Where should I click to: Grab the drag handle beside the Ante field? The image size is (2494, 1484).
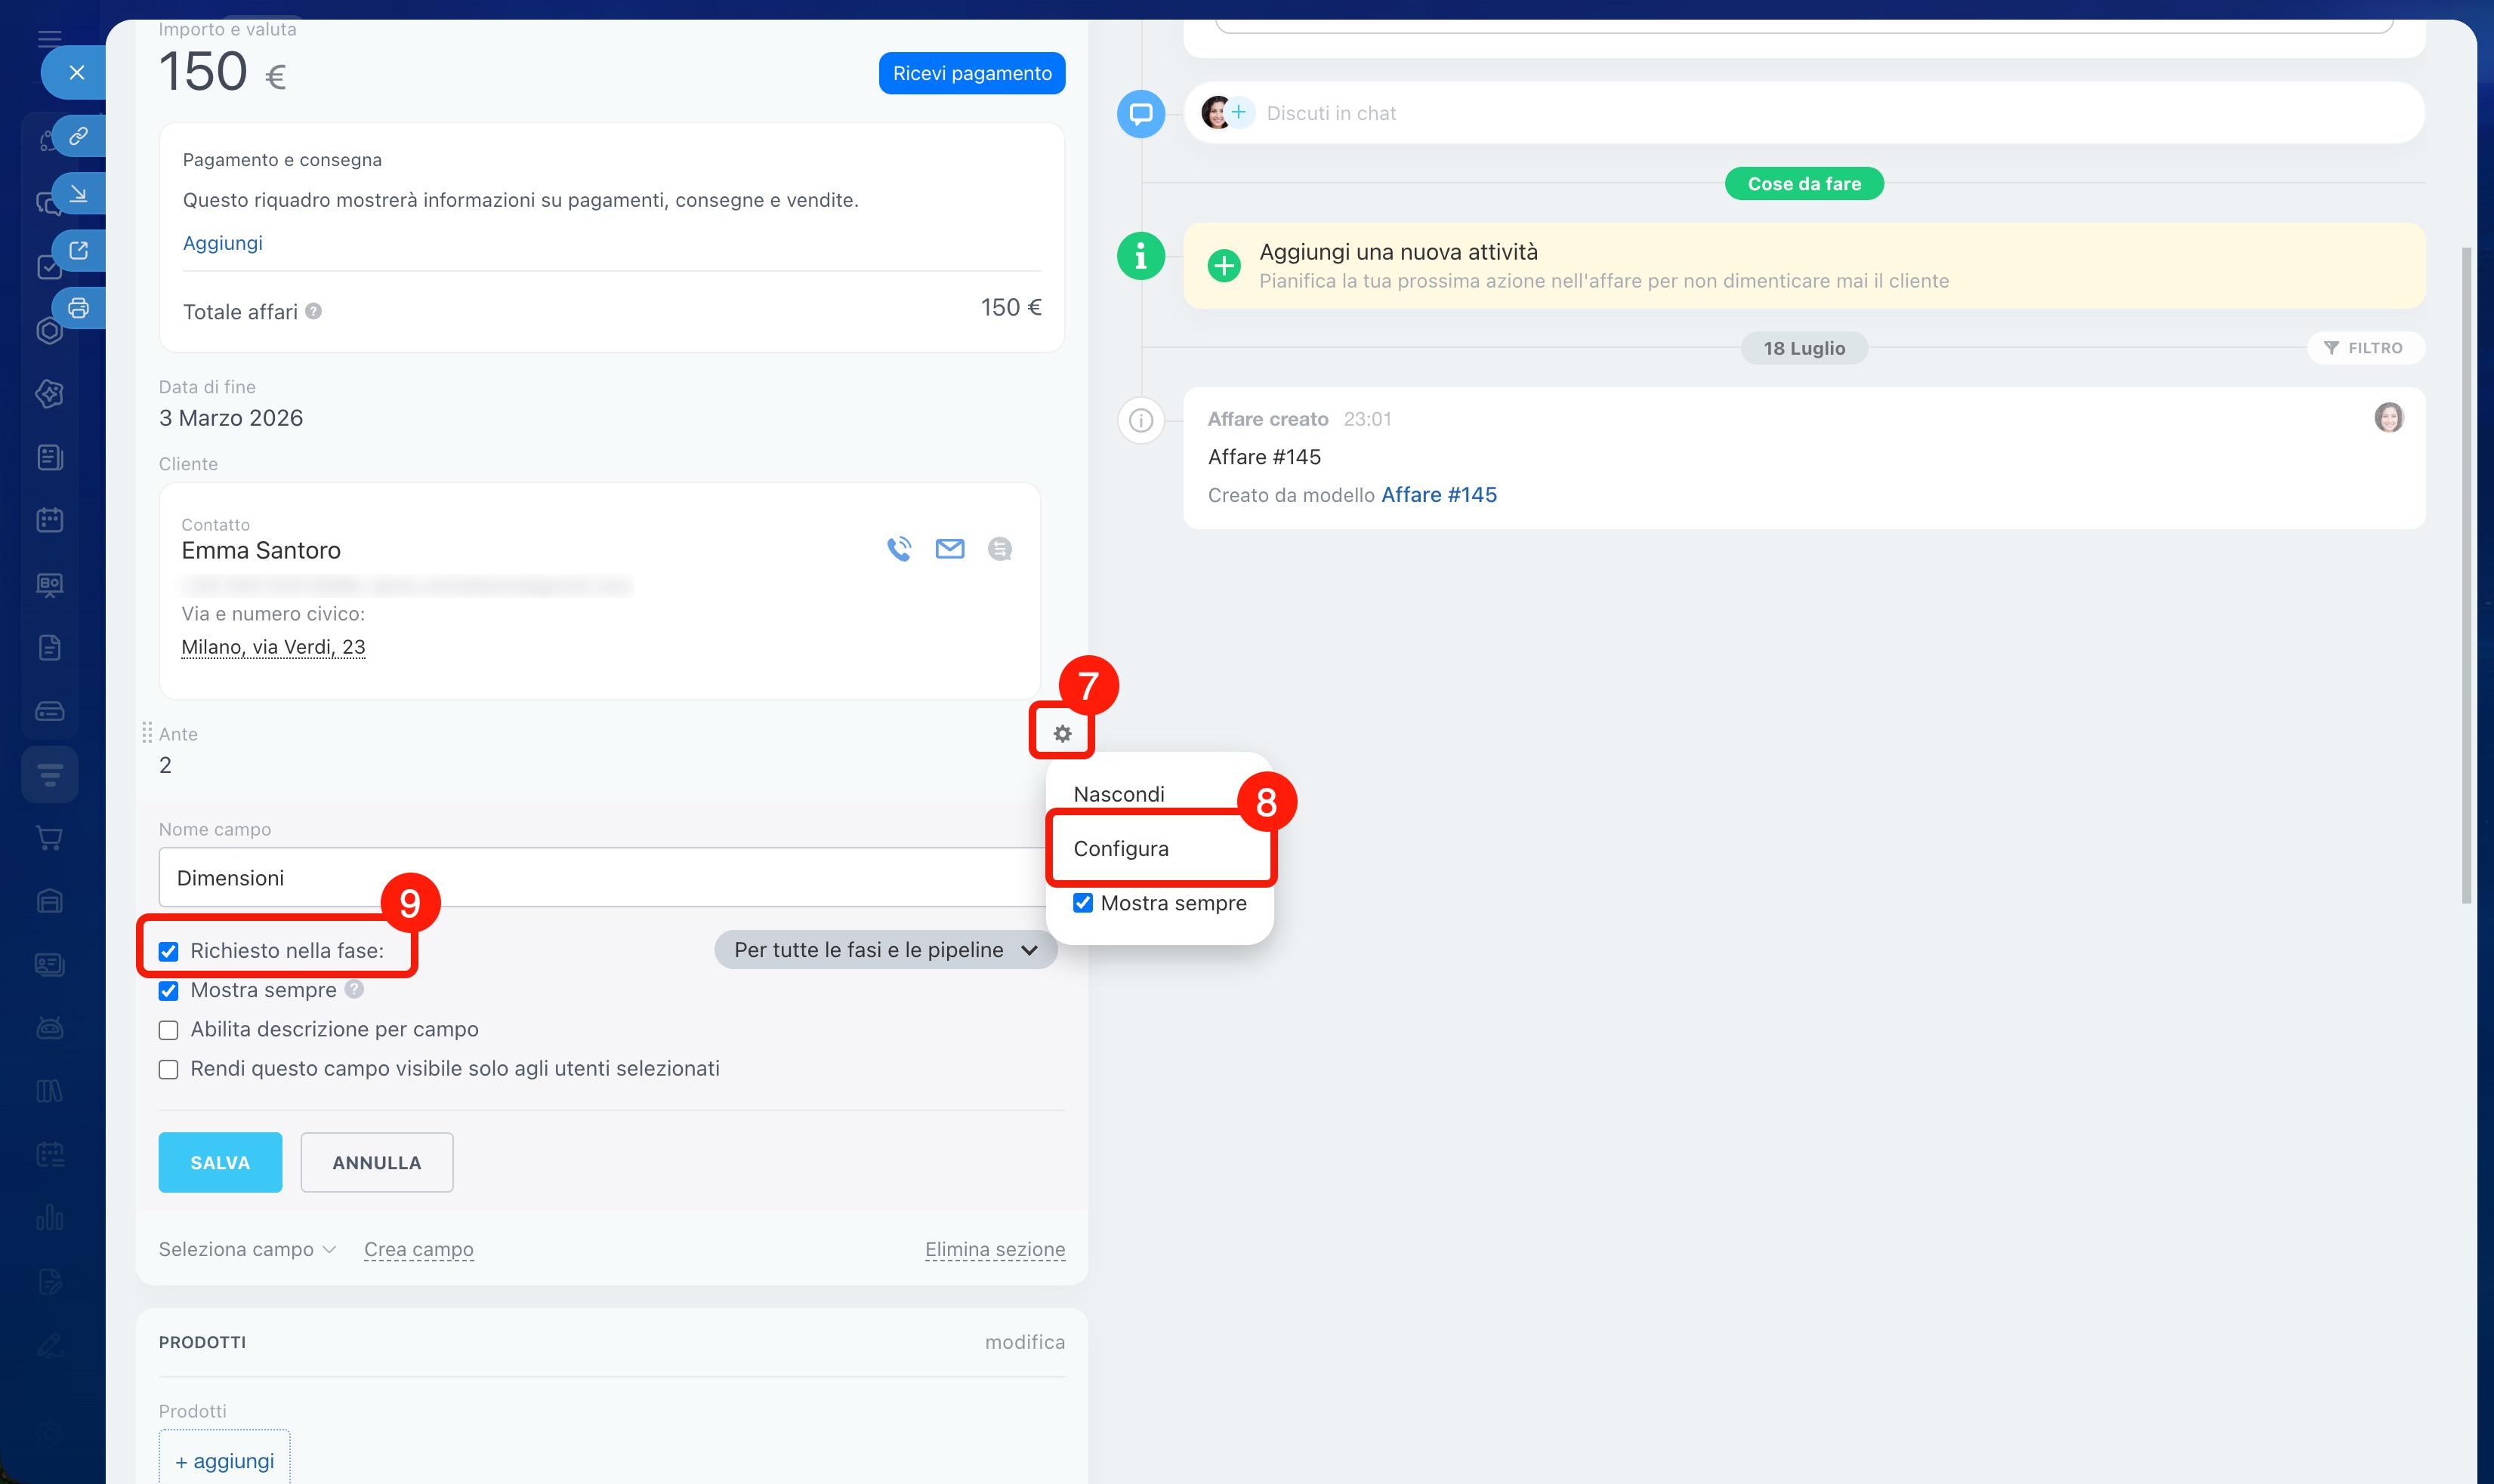pos(147,733)
